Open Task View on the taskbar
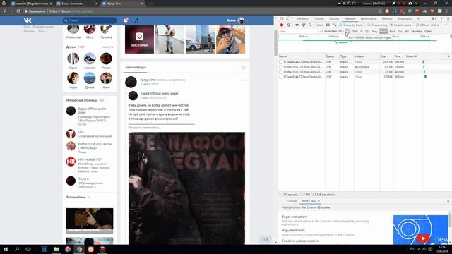 point(28,249)
